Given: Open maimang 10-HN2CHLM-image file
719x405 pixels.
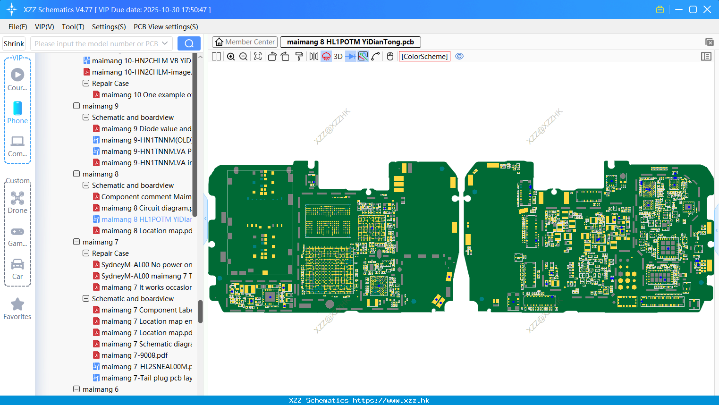Looking at the screenshot, I should (137, 72).
